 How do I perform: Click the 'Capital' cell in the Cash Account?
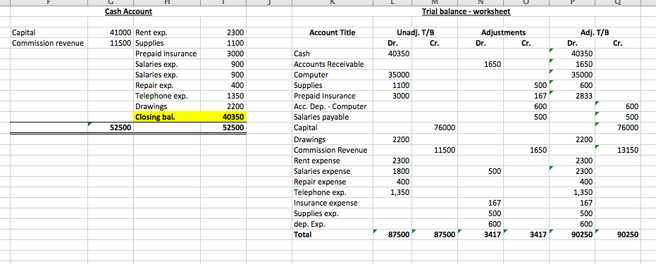[x=49, y=32]
